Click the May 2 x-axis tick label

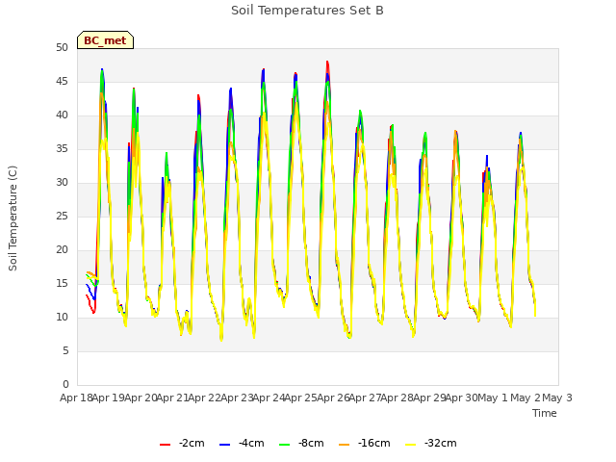(x=526, y=398)
